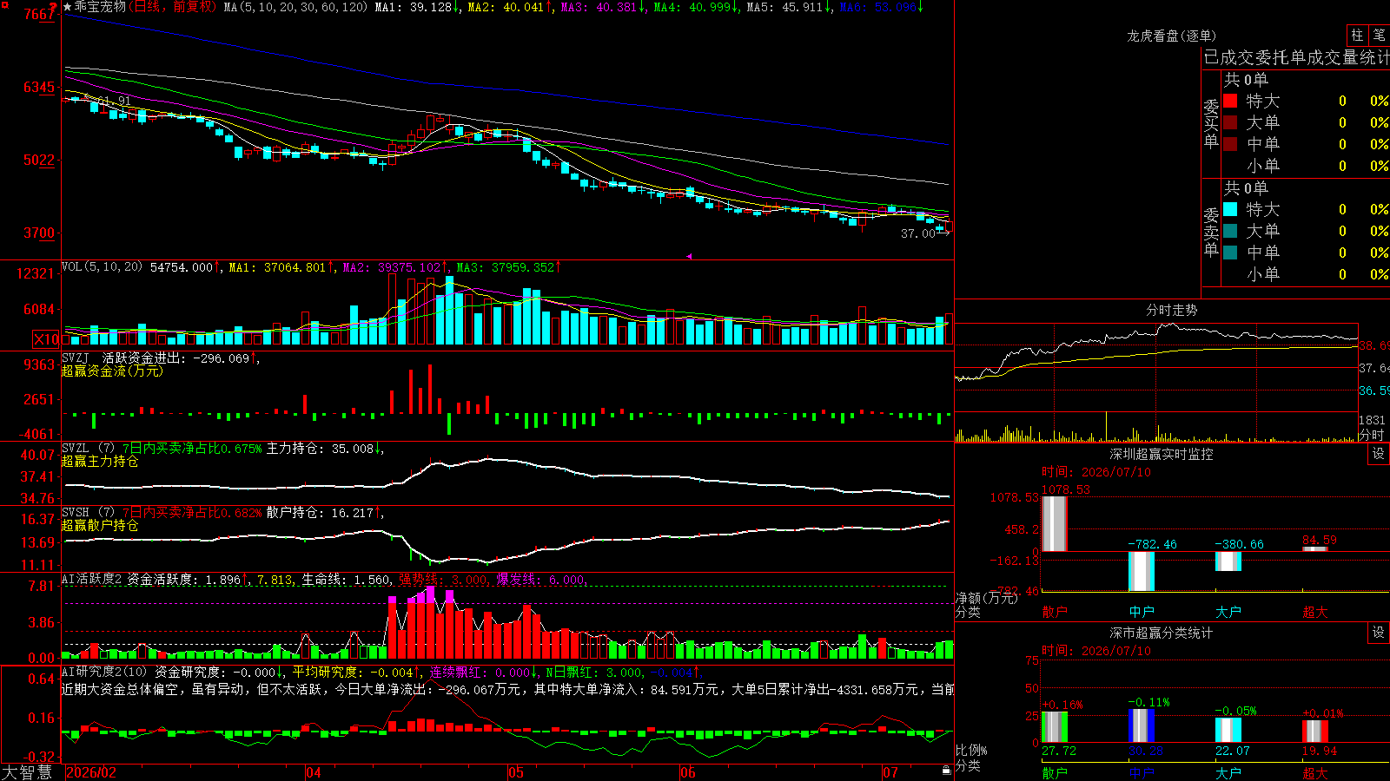Screen dimensions: 1390x781
Task: Click MA4: 40.999 value
Action: [696, 7]
